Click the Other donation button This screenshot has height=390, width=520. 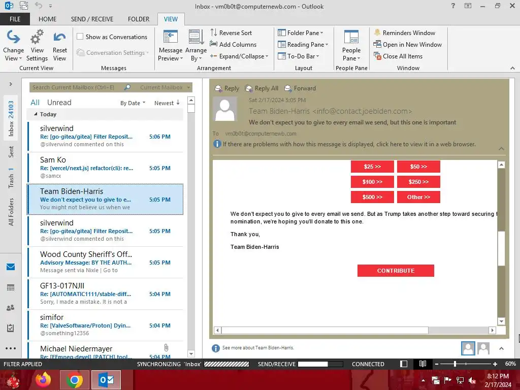[418, 197]
